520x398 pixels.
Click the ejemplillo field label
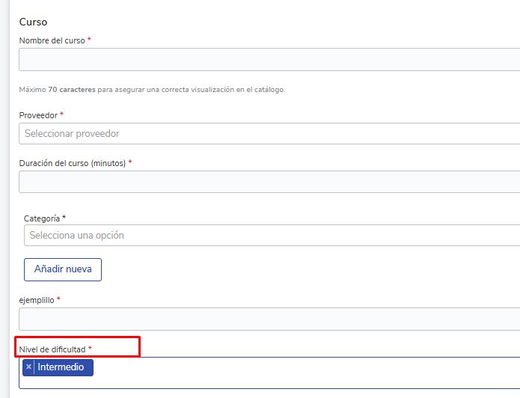[x=37, y=300]
